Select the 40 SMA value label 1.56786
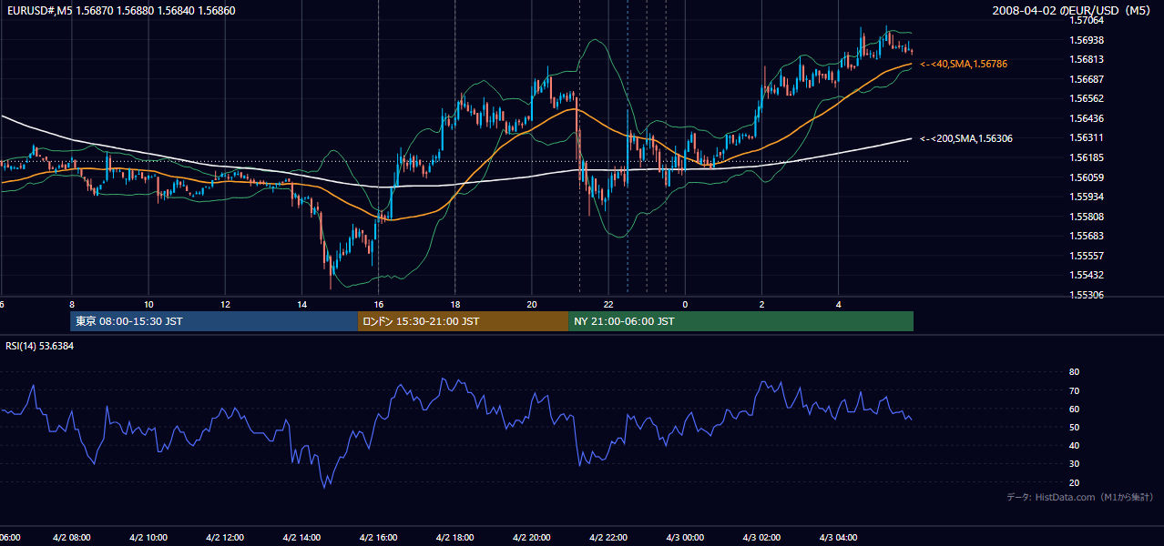 tap(964, 64)
